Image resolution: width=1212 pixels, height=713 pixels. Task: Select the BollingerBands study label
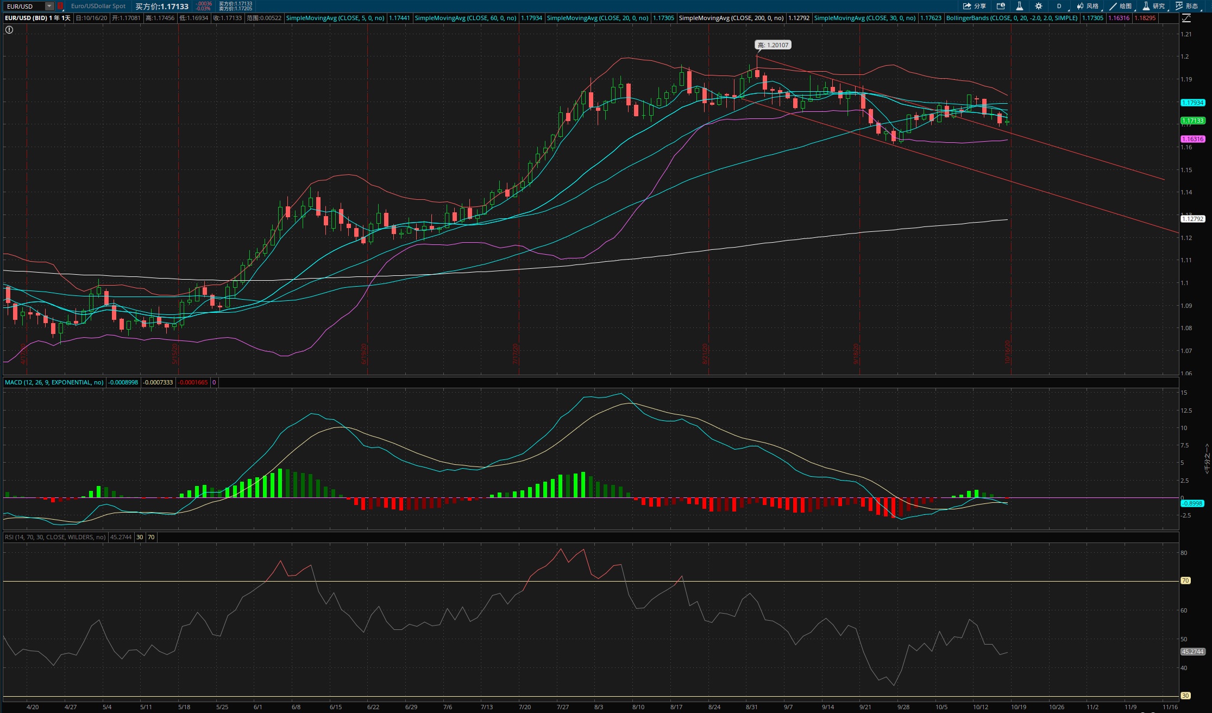coord(1012,18)
